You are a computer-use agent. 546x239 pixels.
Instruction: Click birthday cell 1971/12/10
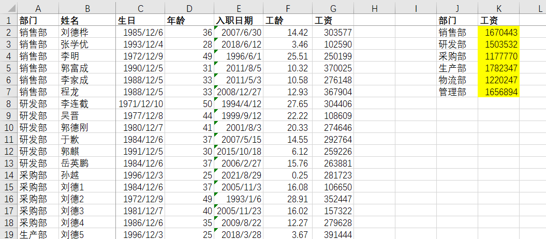[x=140, y=103]
